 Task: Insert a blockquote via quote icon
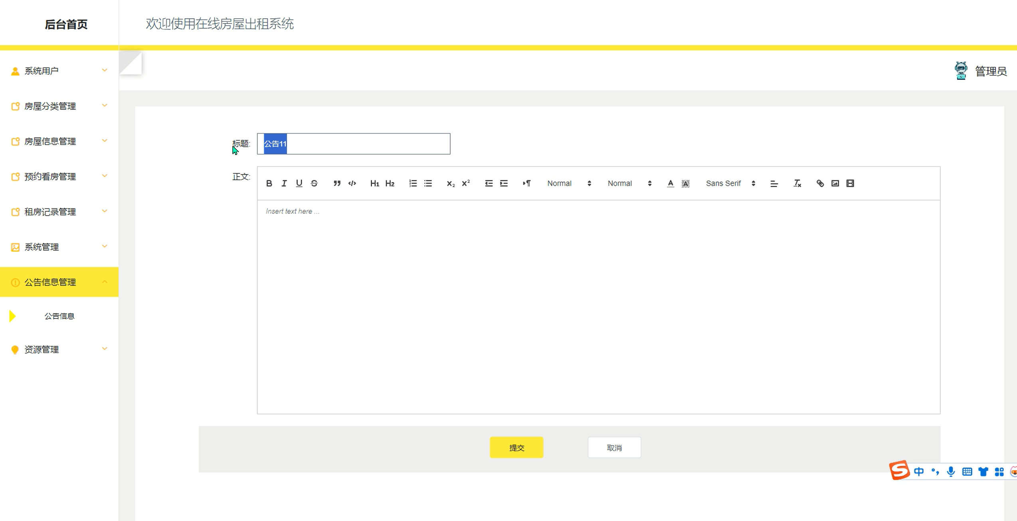click(337, 183)
